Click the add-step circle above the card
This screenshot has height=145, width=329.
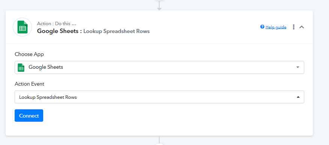(x=160, y=0)
